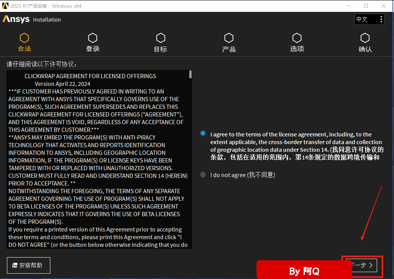Click the "I do not agree (我不同意)" label
394x279 pixels.
point(243,175)
